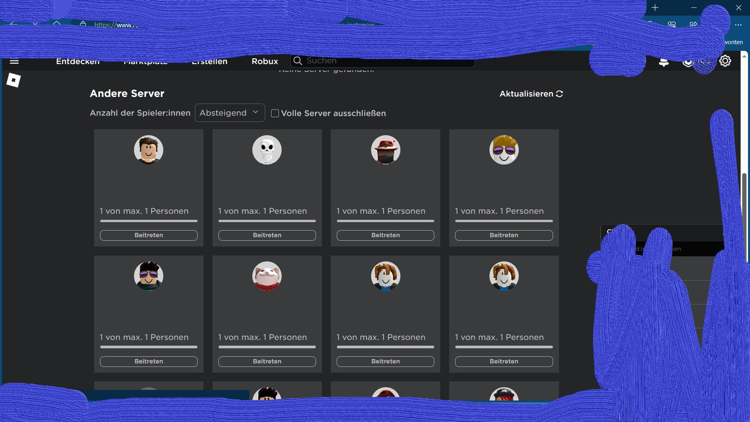750x422 pixels.
Task: Click the Aktualisieren refresh icon
Action: pyautogui.click(x=559, y=94)
